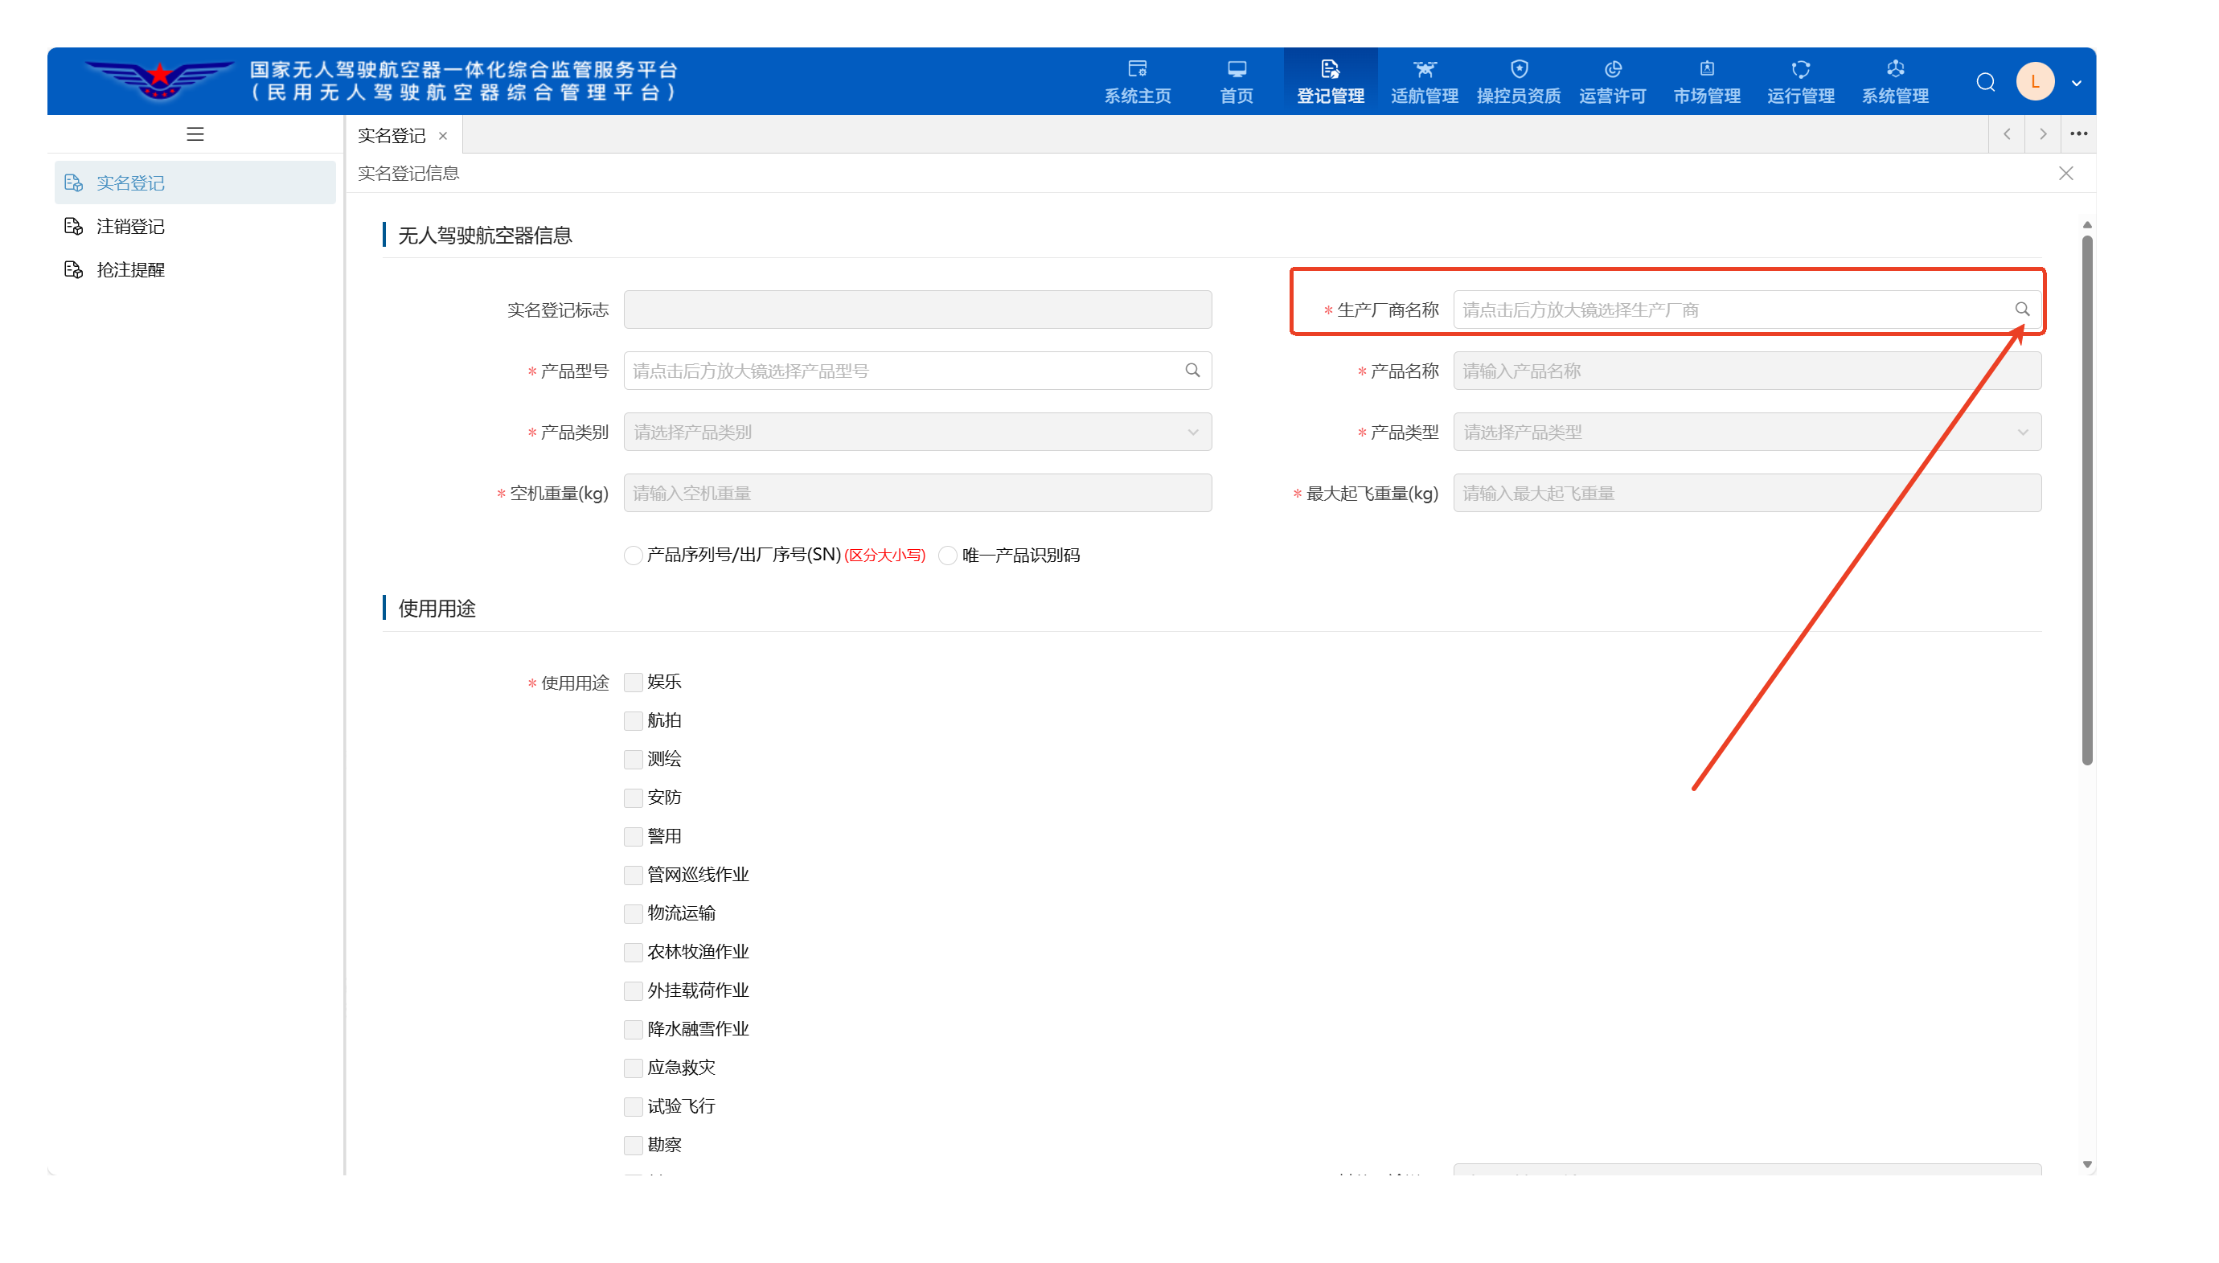Viewport: 2219px width, 1263px height.
Task: Expand the 产品类别 dropdown
Action: click(917, 432)
